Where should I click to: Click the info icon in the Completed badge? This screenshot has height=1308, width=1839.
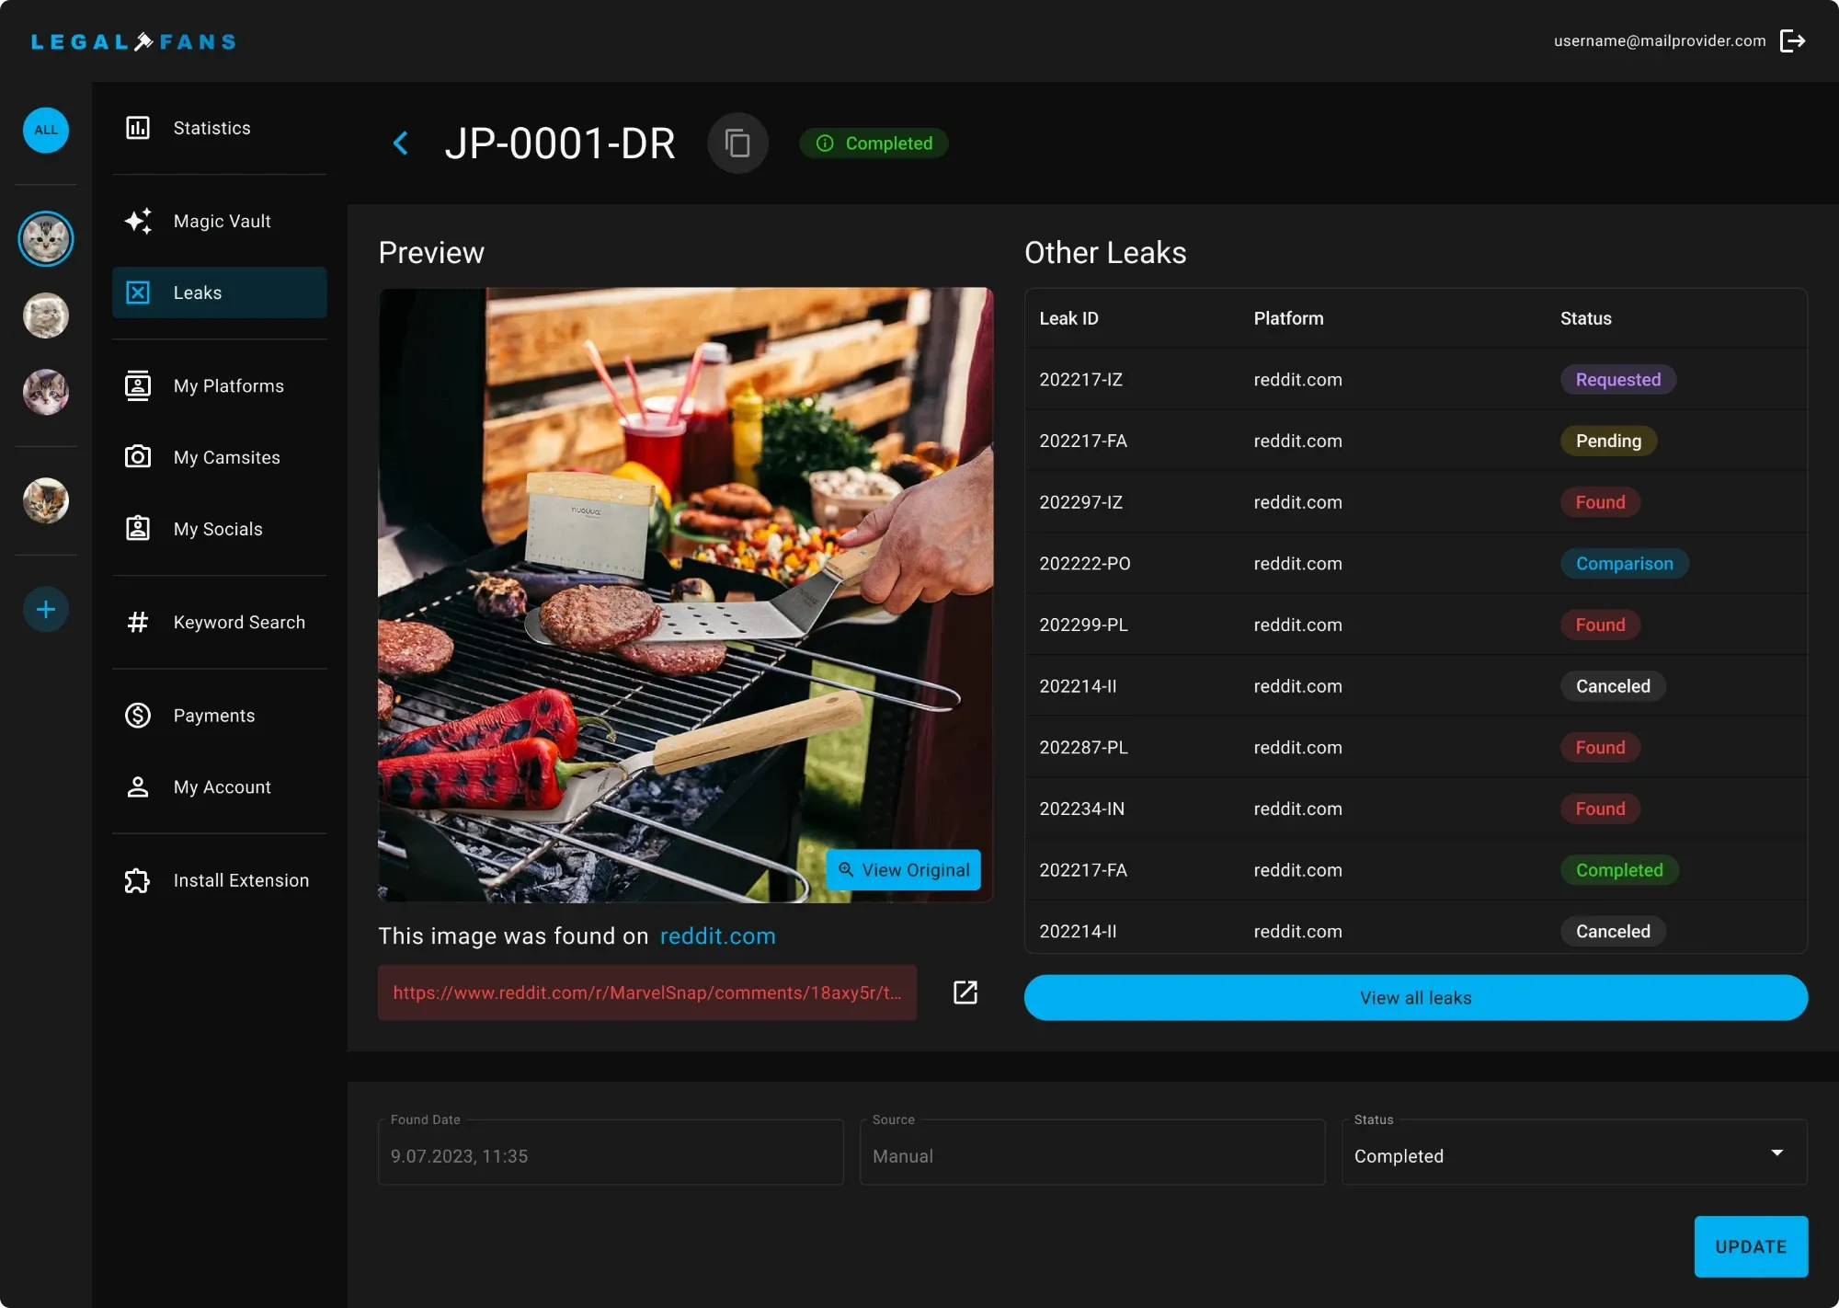(x=825, y=143)
